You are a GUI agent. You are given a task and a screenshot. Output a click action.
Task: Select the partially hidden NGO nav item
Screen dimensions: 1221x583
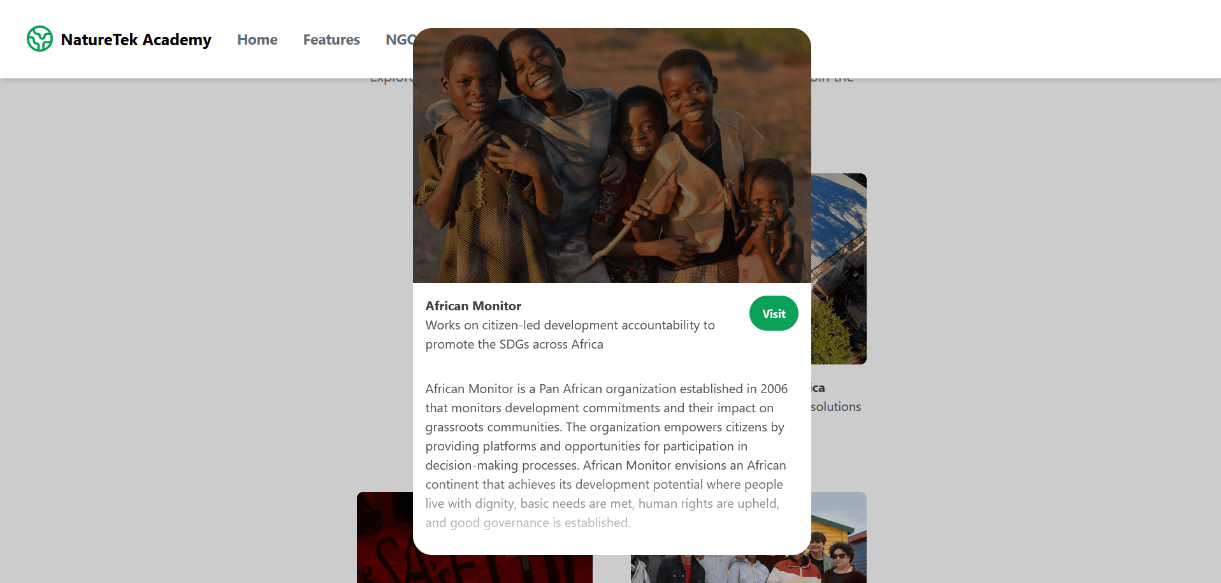click(399, 40)
